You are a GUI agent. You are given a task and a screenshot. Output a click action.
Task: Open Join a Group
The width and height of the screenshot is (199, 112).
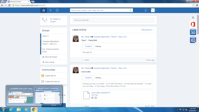point(49,62)
